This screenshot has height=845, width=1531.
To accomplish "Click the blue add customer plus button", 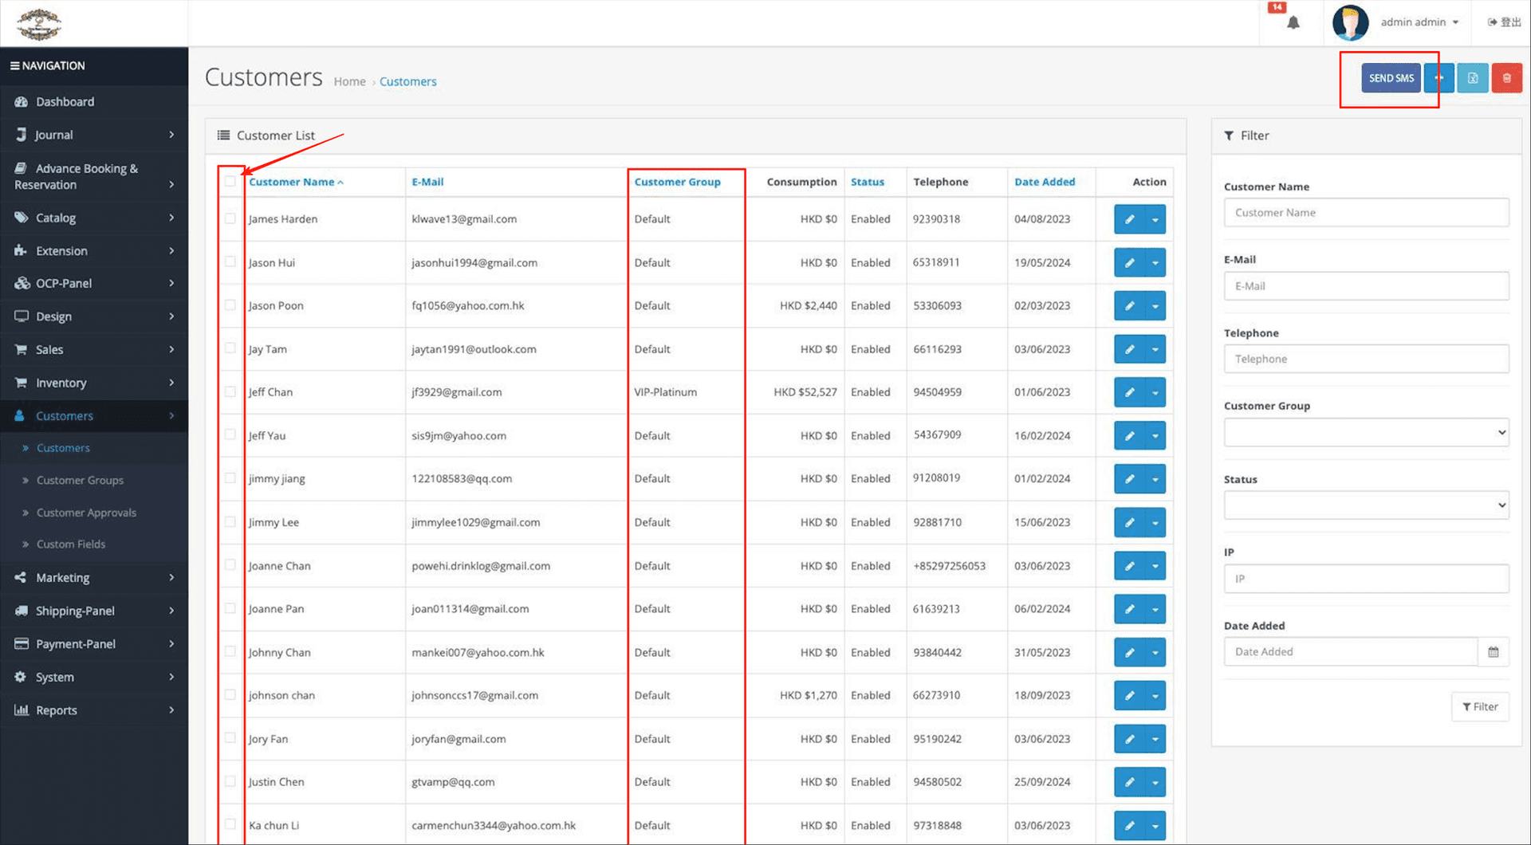I will coord(1439,78).
